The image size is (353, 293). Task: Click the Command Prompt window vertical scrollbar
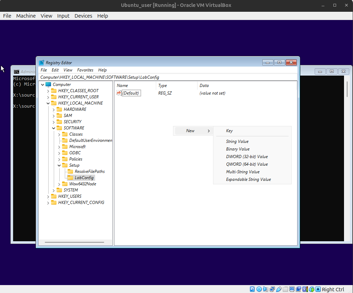point(347,89)
